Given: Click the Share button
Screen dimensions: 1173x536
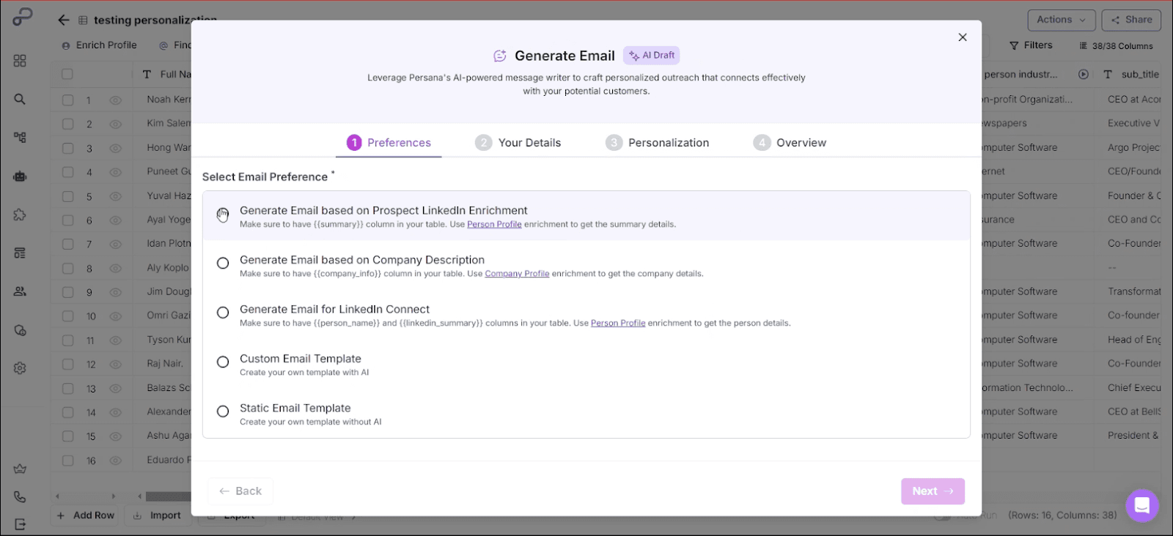Looking at the screenshot, I should point(1131,20).
